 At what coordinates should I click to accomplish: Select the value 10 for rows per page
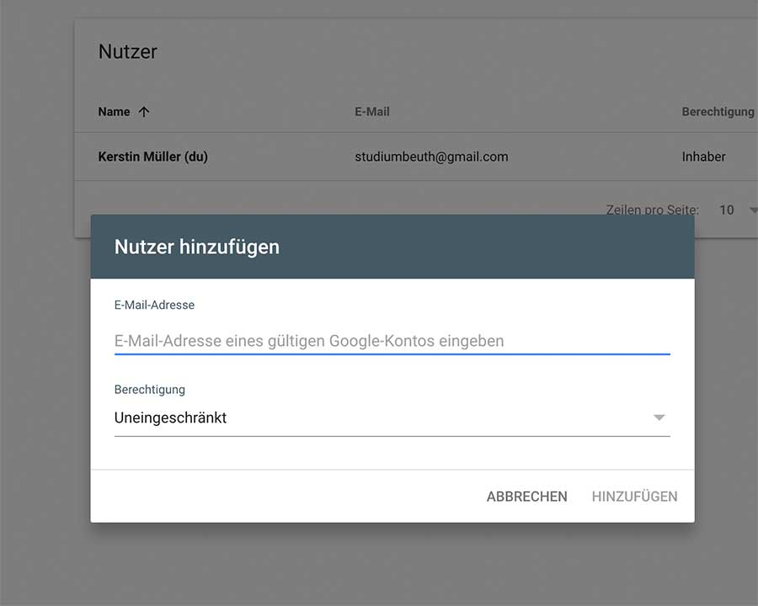coord(725,210)
